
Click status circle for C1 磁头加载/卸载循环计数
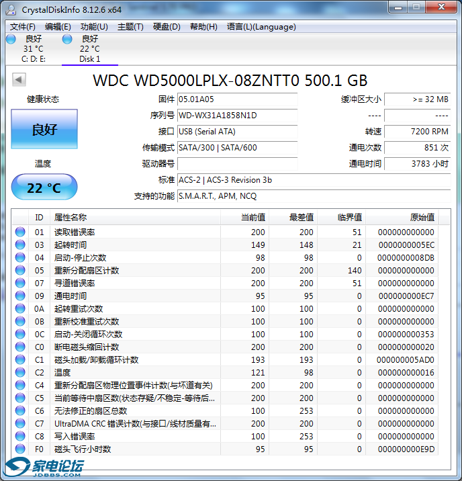click(x=20, y=359)
